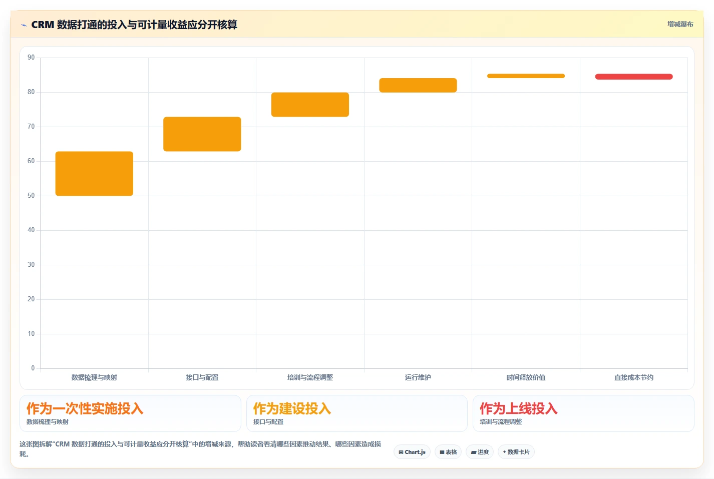Click the waterfall icon beside the CRM title

coord(24,25)
